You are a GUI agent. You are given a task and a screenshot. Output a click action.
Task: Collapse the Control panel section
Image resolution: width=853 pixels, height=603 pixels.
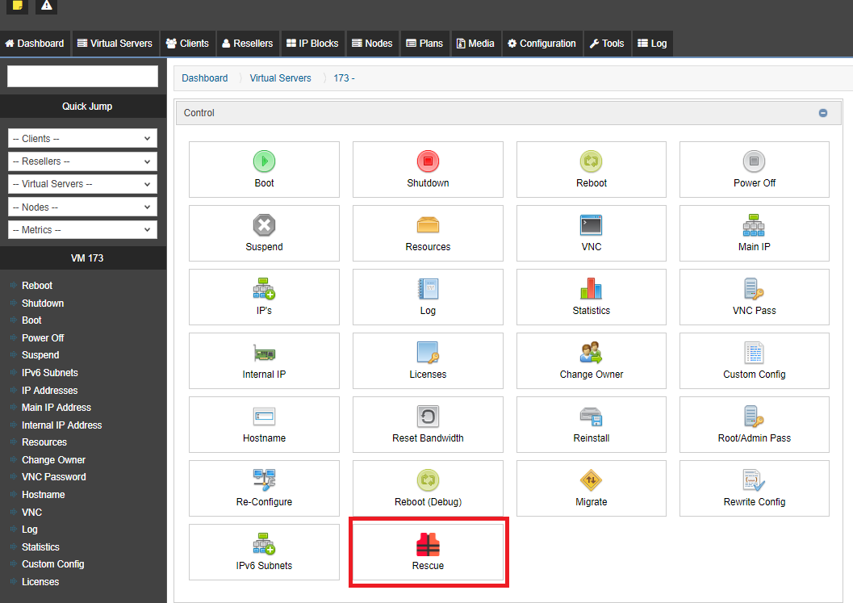point(822,113)
